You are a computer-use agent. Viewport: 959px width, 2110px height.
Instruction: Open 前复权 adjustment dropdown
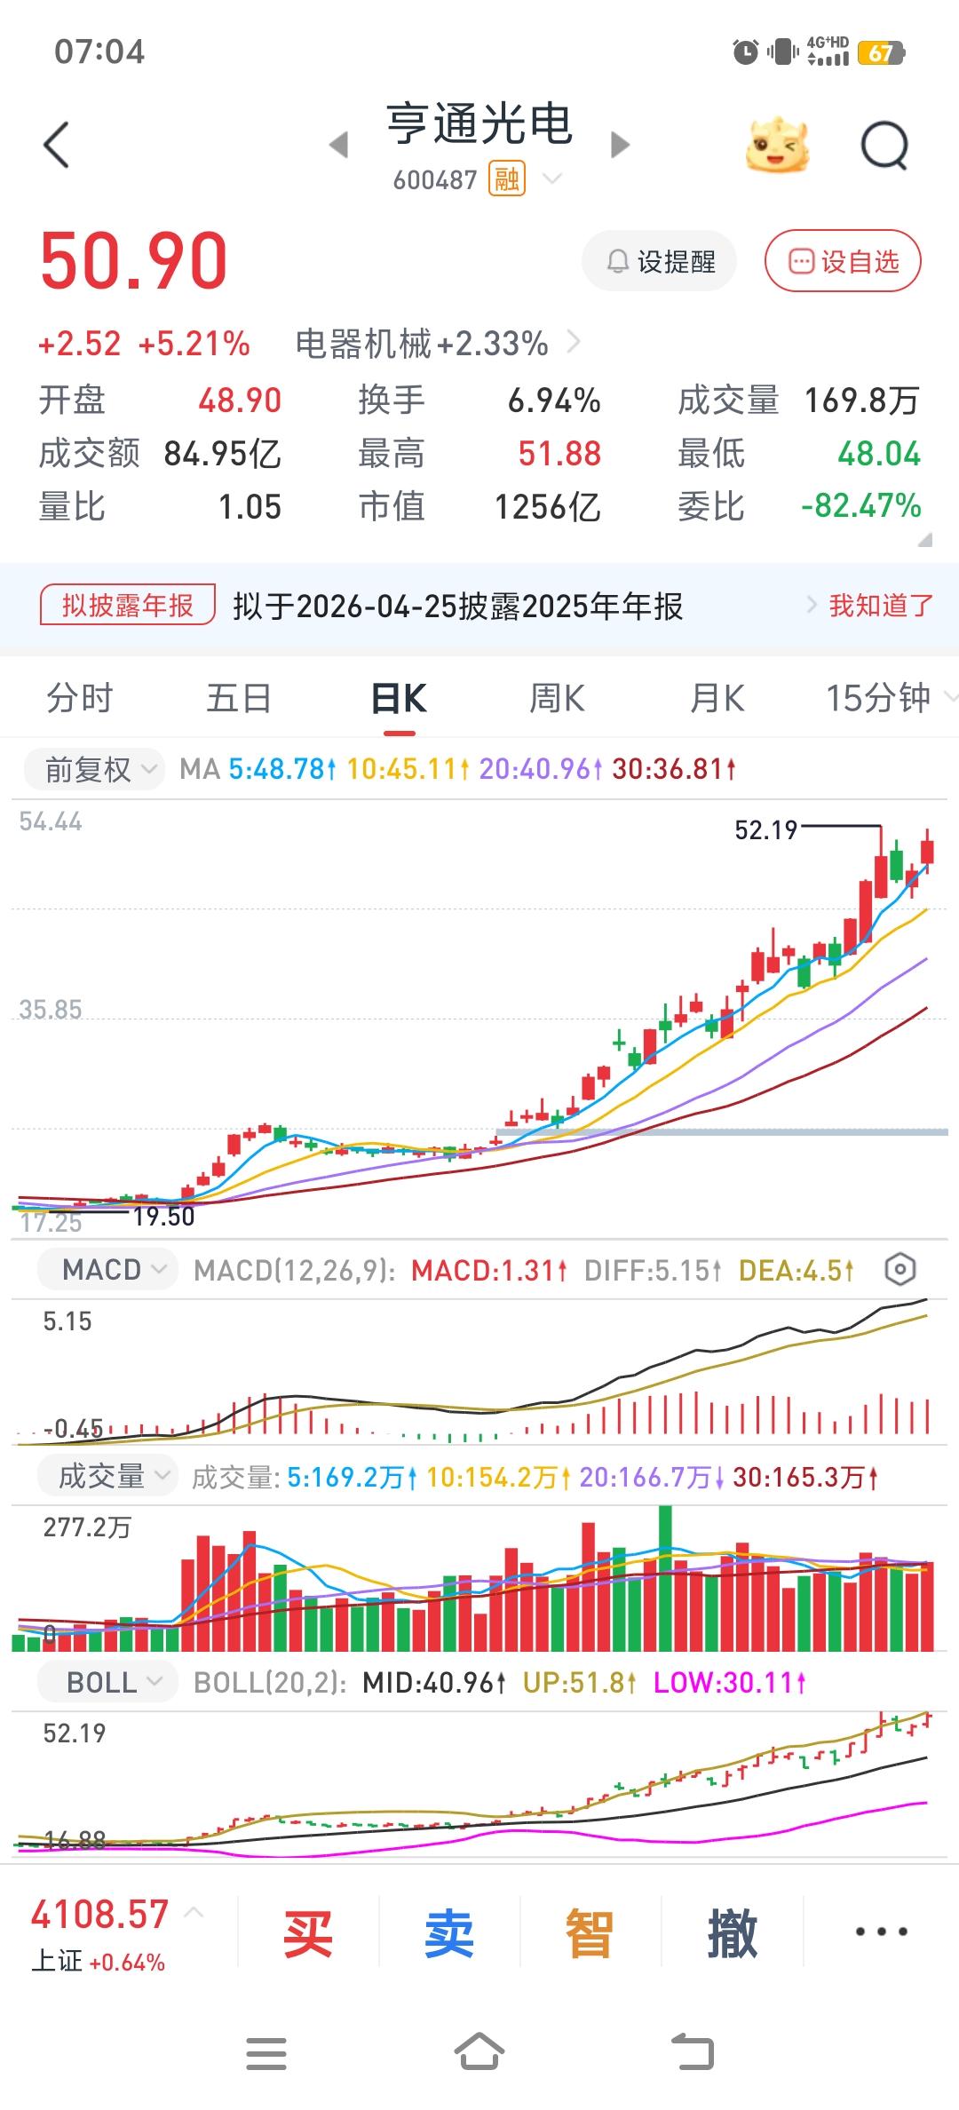click(x=93, y=769)
